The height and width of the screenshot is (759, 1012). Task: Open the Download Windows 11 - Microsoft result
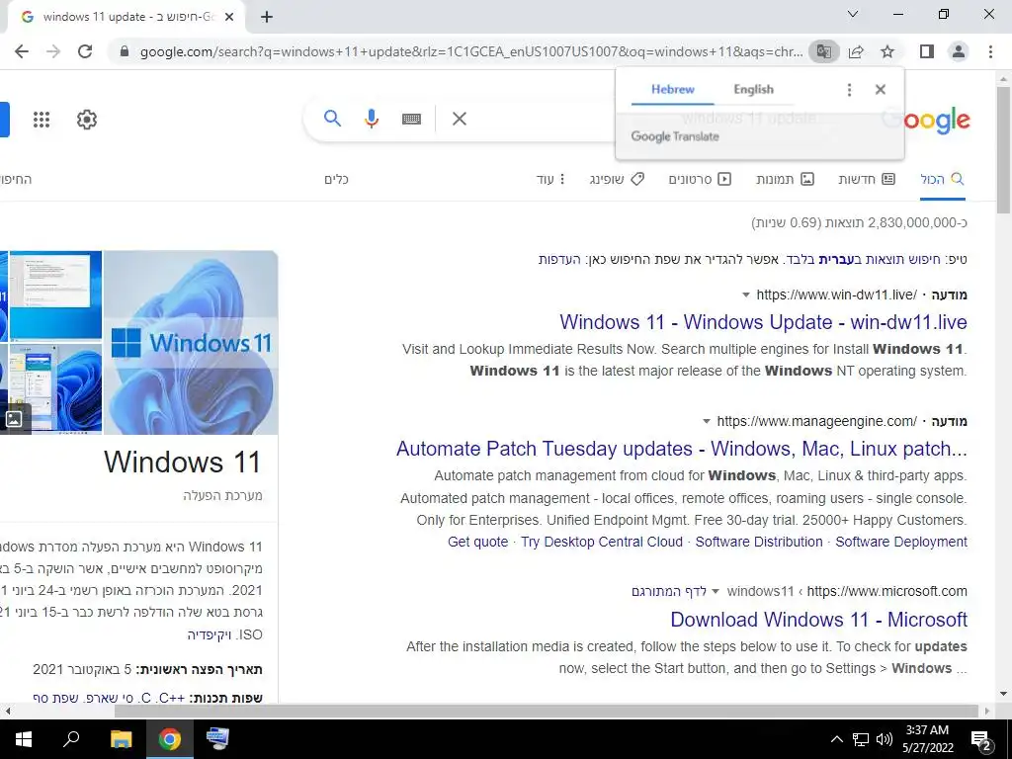[x=818, y=620]
